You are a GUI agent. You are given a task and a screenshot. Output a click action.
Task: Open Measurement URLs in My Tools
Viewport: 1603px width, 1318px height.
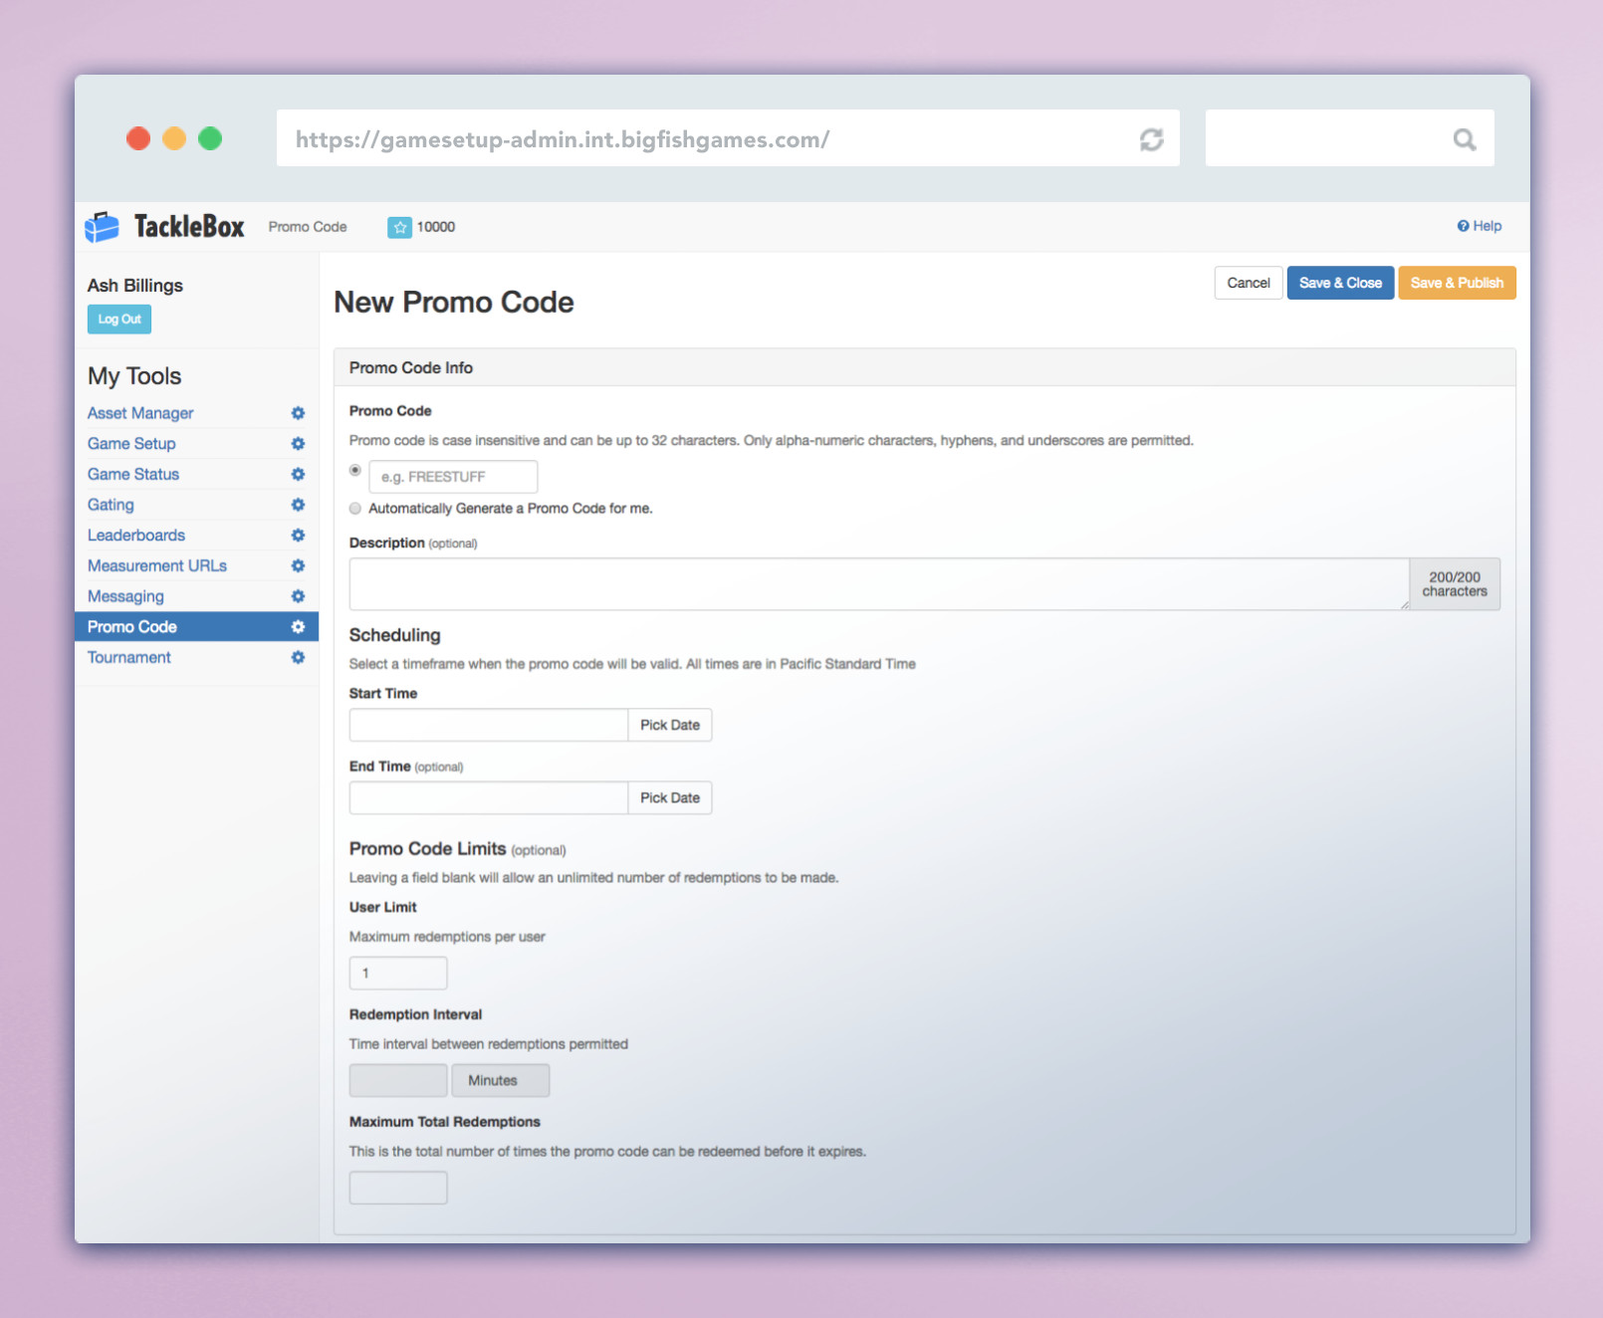point(157,565)
